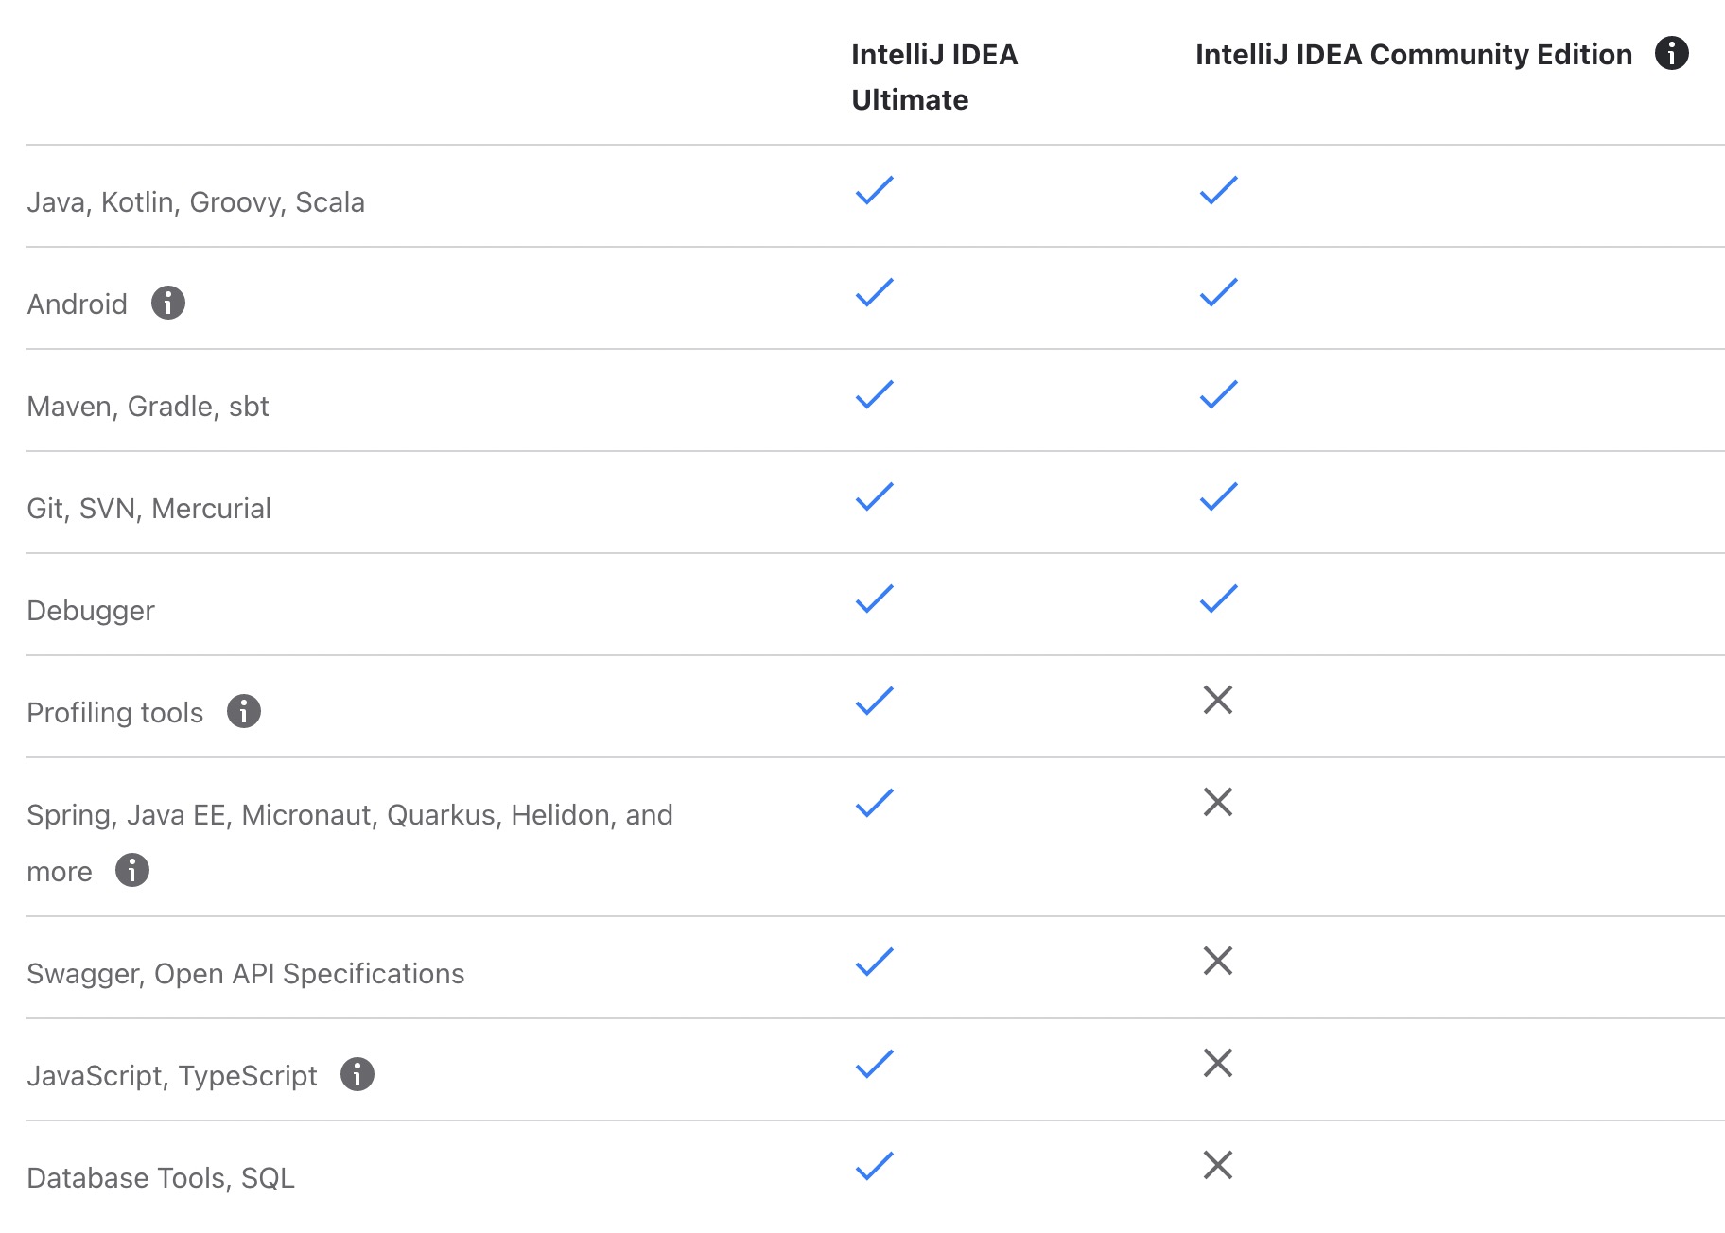Screen dimensions: 1725x1233
Task: Click the X mark for Profiling tools under Community
Action: coord(1218,700)
